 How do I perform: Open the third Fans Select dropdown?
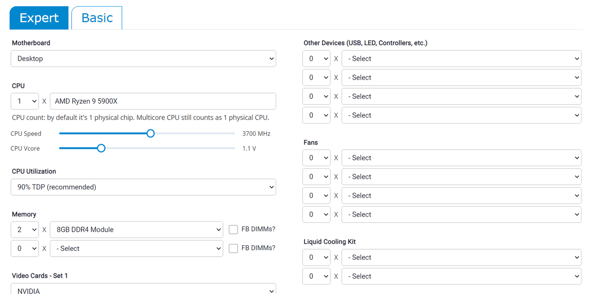(461, 196)
